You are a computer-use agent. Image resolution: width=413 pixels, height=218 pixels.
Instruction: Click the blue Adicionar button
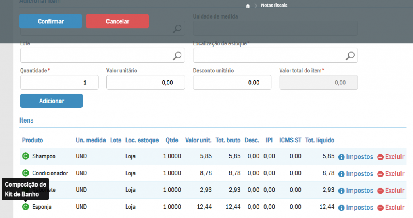pos(51,101)
